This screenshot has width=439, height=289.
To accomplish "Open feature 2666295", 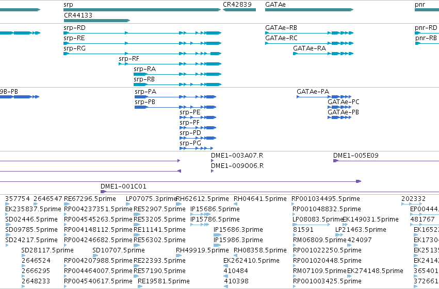I will 36,271.
